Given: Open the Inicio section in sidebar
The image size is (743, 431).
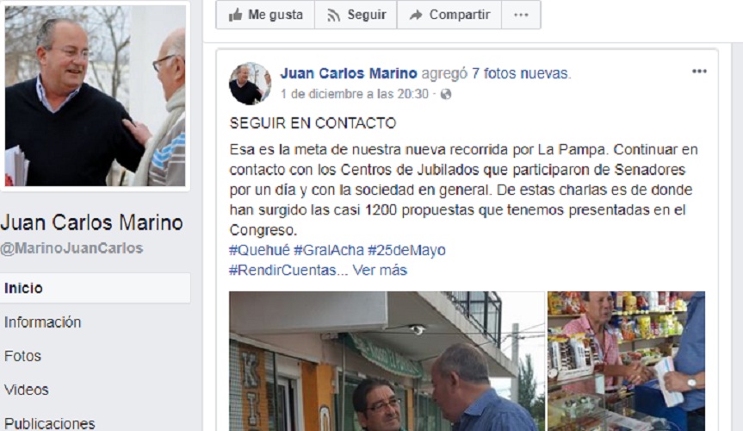Looking at the screenshot, I should (x=96, y=288).
